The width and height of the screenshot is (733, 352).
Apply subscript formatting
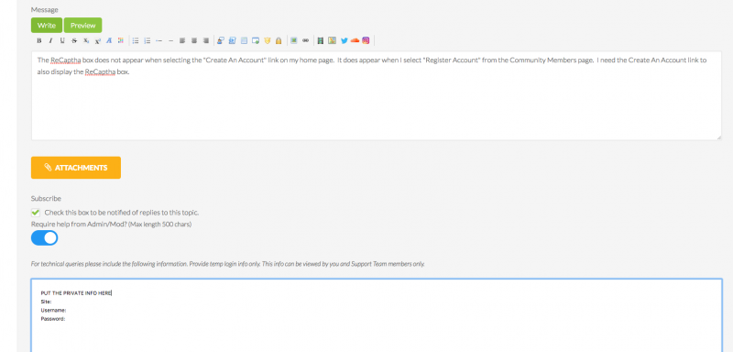86,40
